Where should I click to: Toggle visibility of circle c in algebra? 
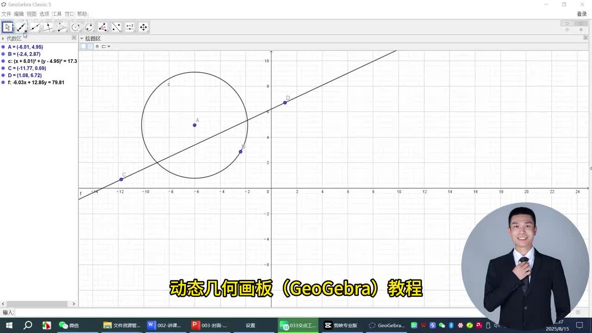(x=3, y=61)
